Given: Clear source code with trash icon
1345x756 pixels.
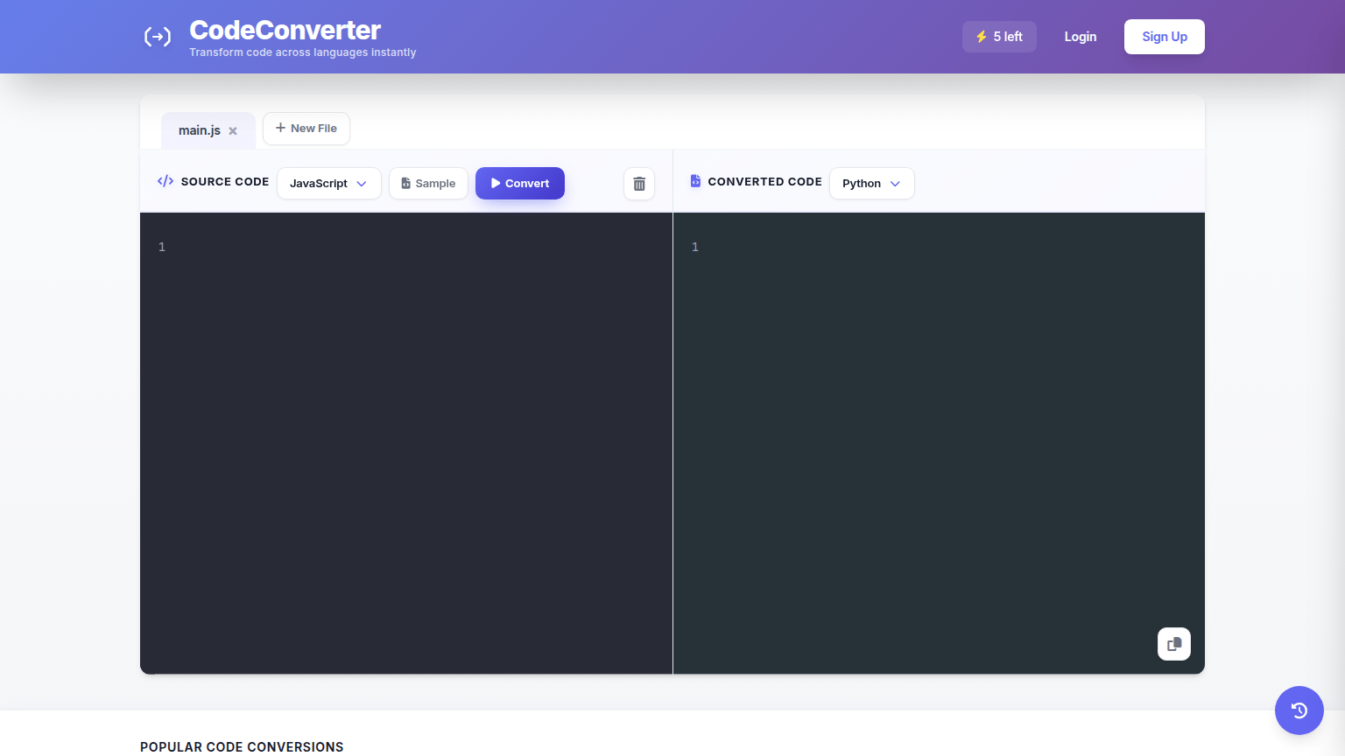Looking at the screenshot, I should click(639, 184).
